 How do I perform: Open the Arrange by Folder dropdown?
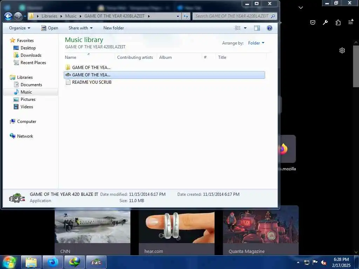click(x=256, y=43)
